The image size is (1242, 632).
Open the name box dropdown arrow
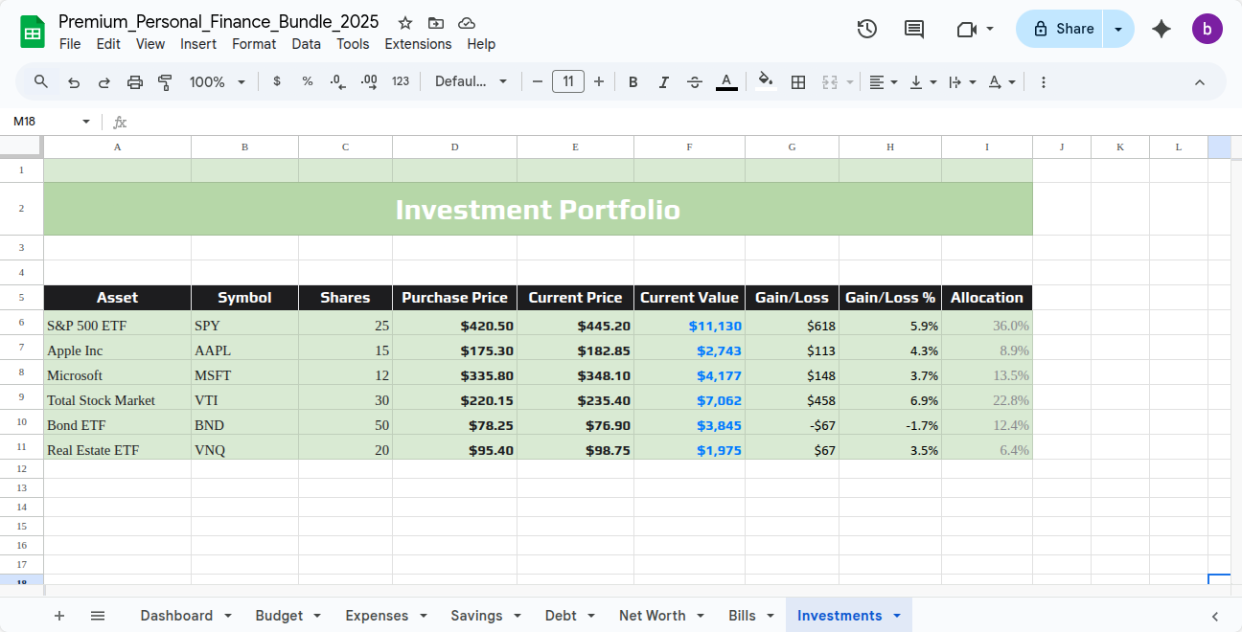tap(85, 122)
